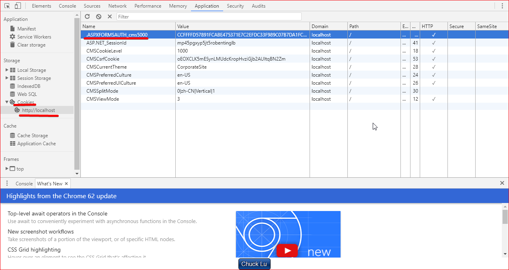Screen dimensions: 509x270
Task: Select the CMSCurrentTheme cookie row
Action: click(x=295, y=67)
